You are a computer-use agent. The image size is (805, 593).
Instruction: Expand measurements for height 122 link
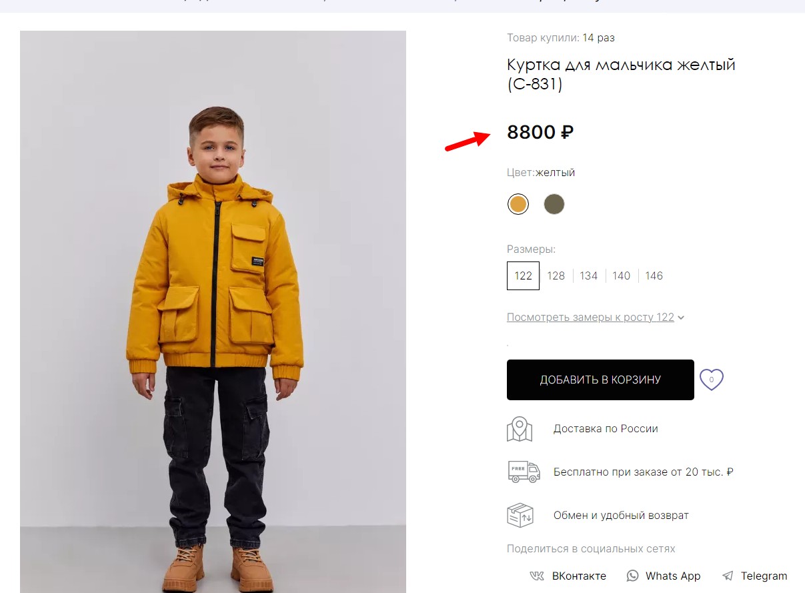tap(590, 318)
